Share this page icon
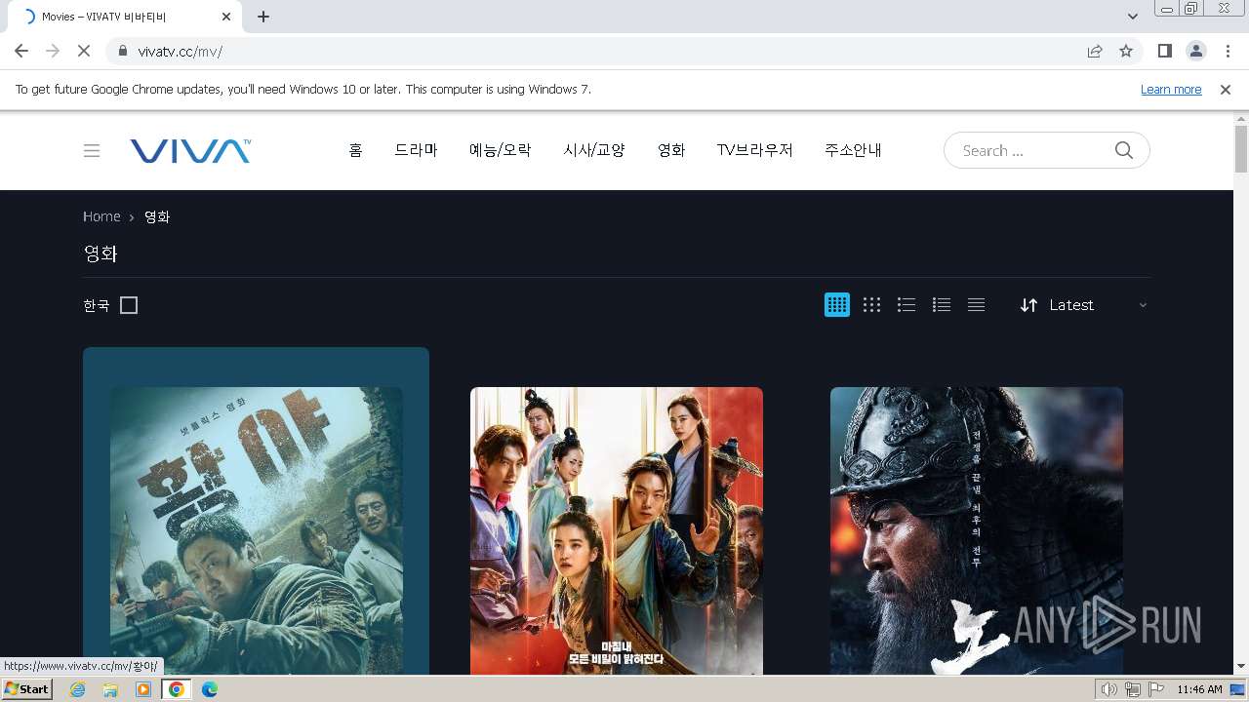The image size is (1249, 702). click(1095, 51)
